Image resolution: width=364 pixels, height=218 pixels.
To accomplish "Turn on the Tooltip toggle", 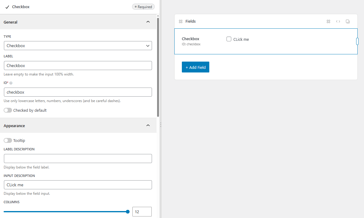I will tap(8, 140).
